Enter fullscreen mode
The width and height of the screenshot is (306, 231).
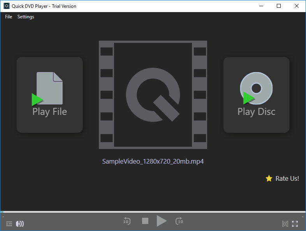point(295,224)
